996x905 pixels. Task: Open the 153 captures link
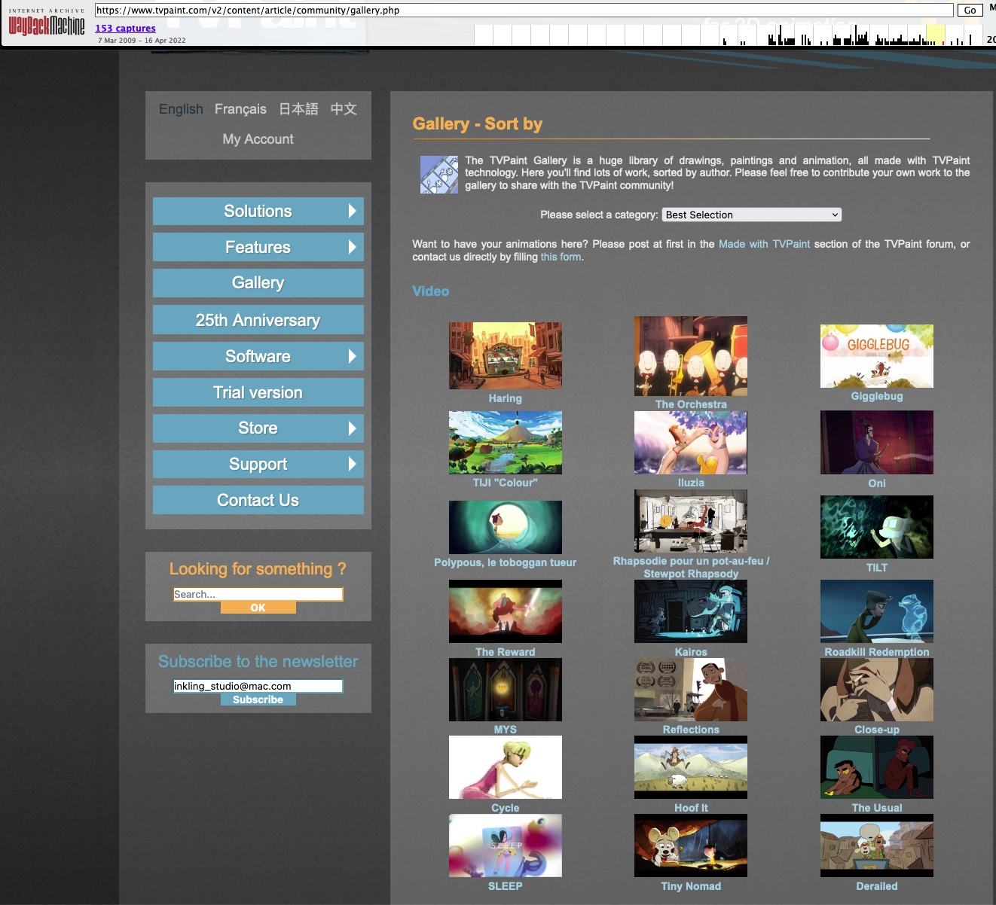(125, 29)
